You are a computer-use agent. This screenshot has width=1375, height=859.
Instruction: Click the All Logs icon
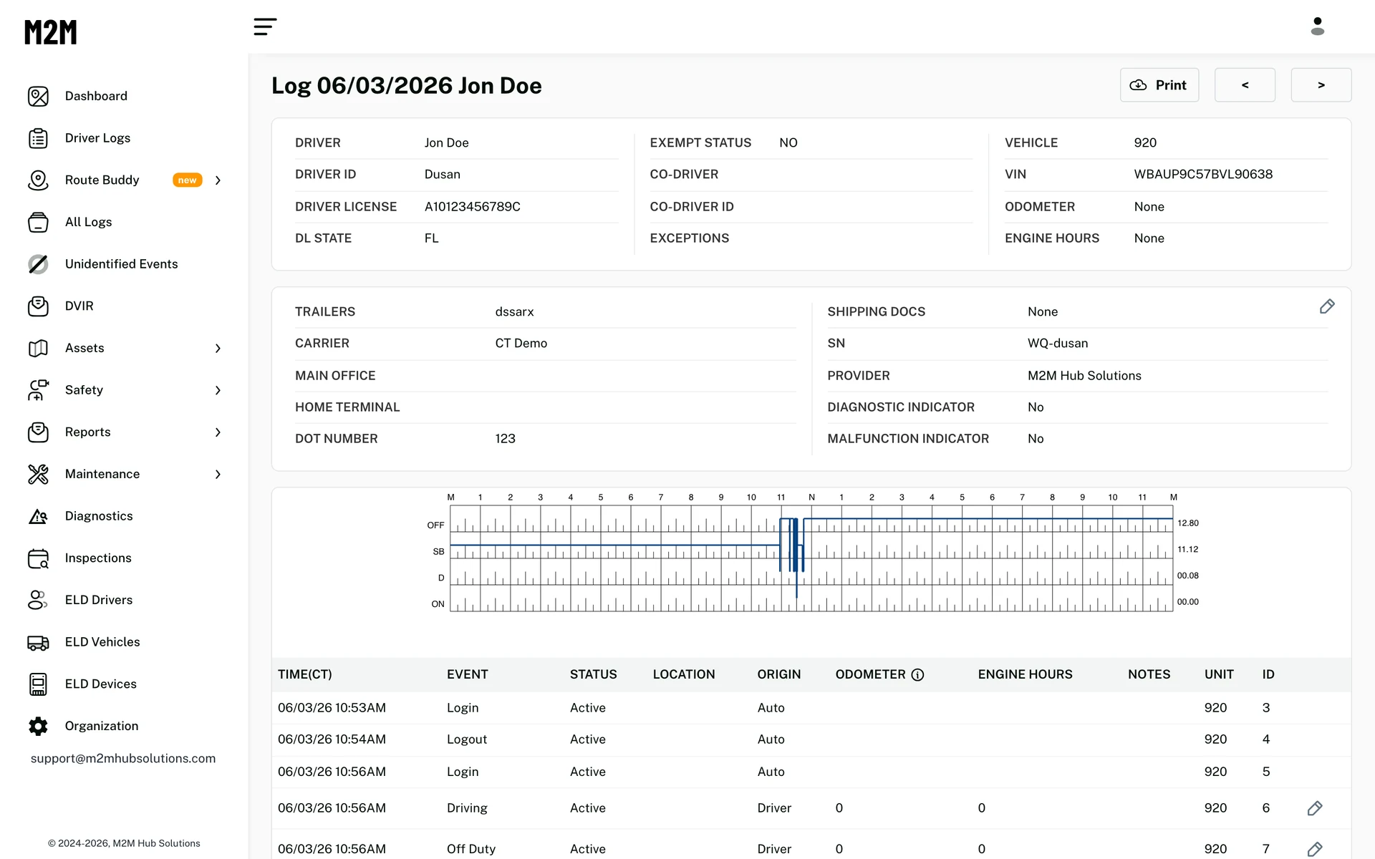[x=38, y=222]
